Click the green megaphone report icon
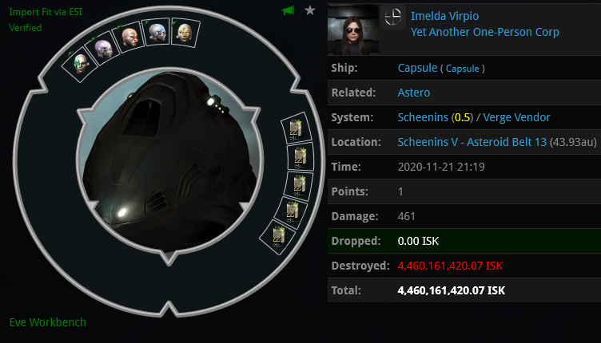 point(288,10)
